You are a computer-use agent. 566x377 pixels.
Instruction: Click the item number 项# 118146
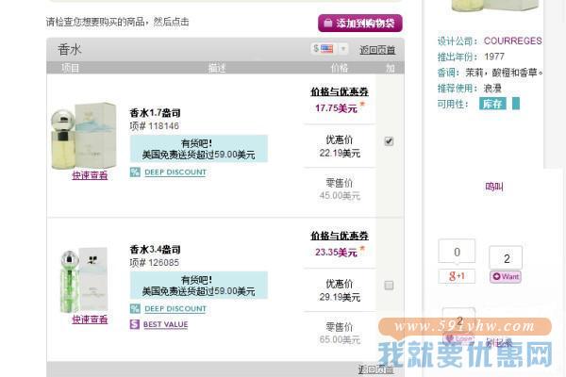(155, 126)
